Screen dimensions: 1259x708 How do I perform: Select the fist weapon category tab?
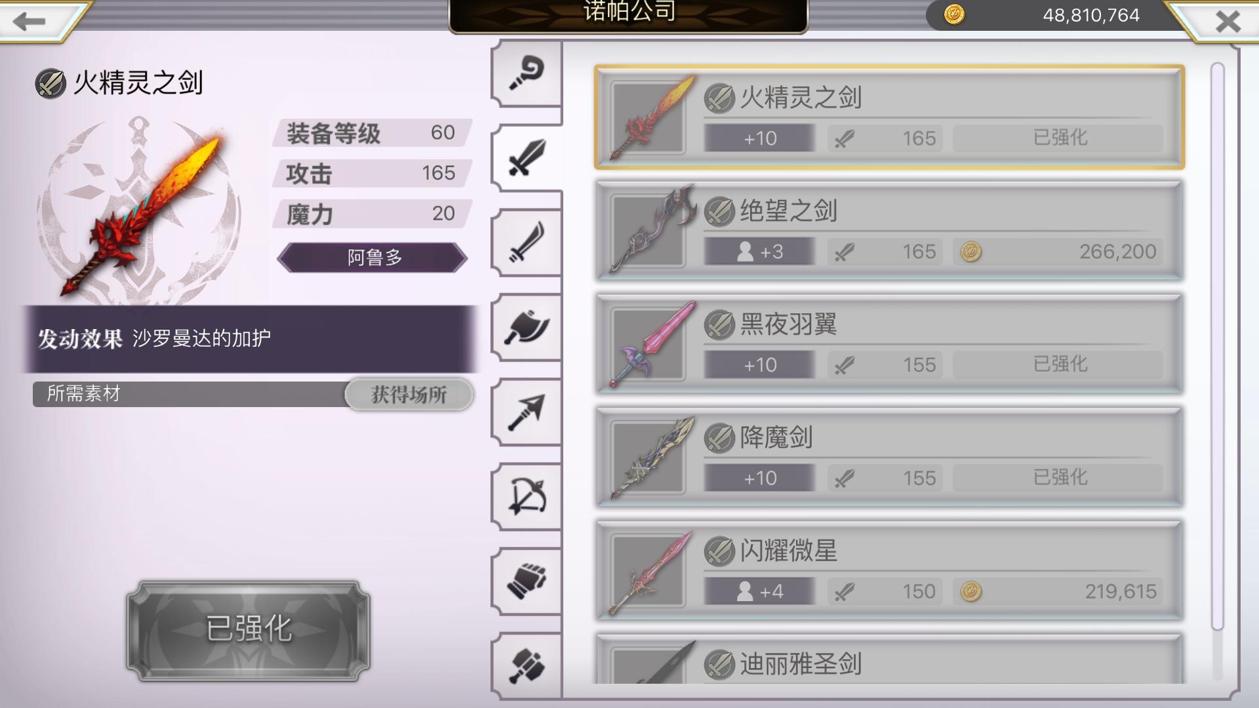527,581
